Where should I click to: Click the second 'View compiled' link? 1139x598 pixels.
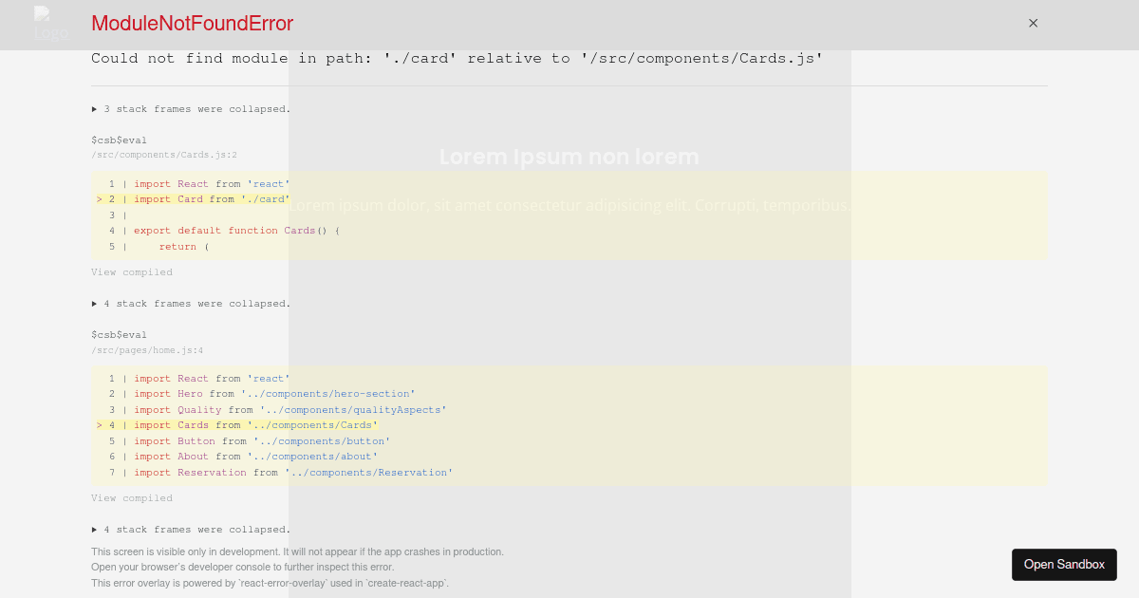click(131, 497)
